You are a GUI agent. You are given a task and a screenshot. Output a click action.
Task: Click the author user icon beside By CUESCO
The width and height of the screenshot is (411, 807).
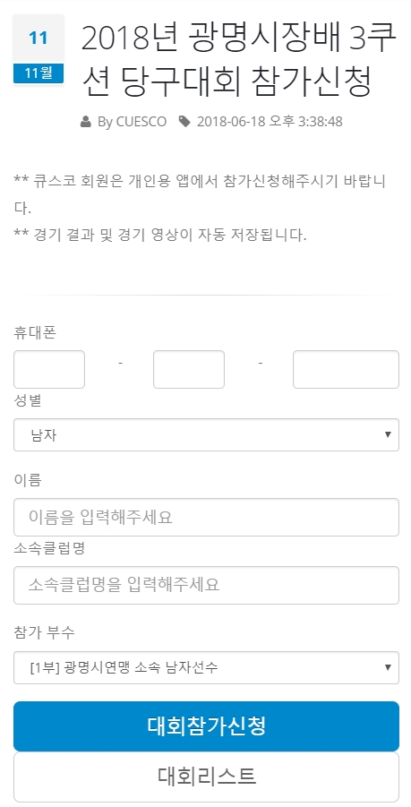point(86,122)
